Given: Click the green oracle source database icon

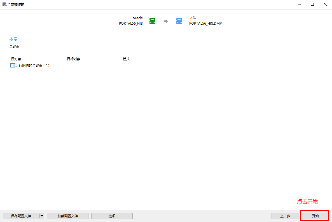Looking at the screenshot, I should [152, 21].
